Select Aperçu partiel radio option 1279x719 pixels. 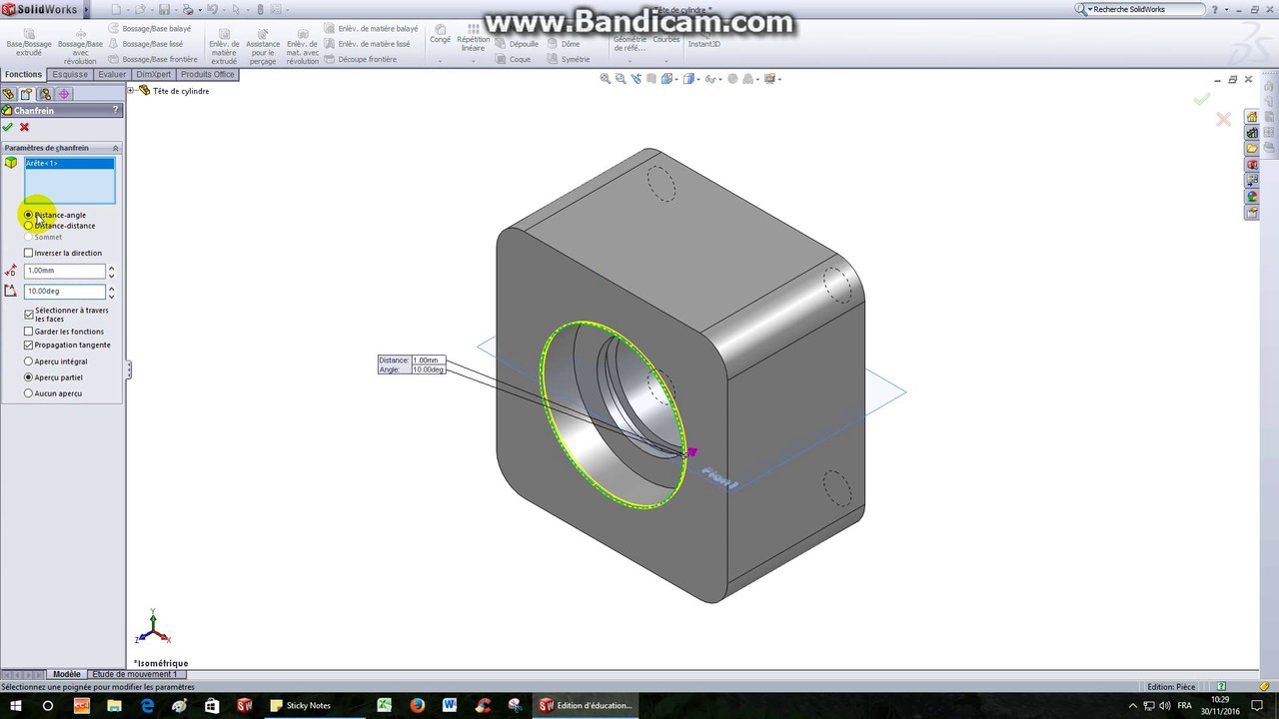(53, 377)
